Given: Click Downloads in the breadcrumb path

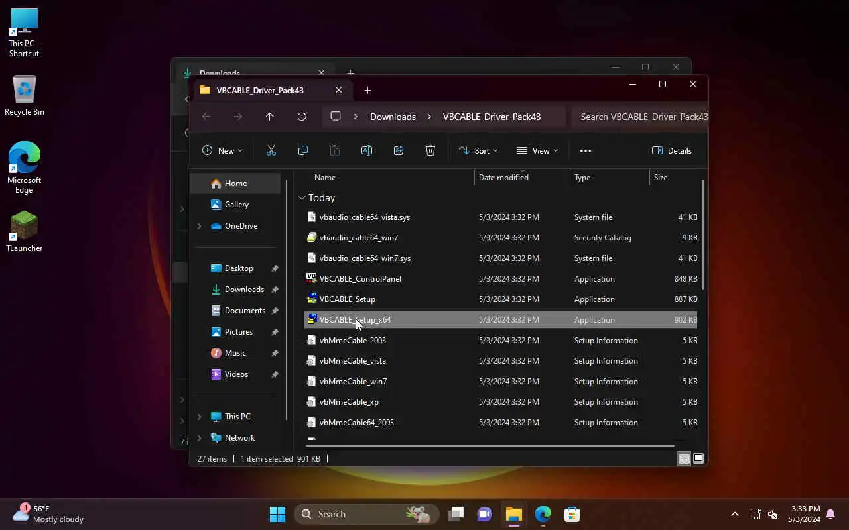Looking at the screenshot, I should 393,117.
